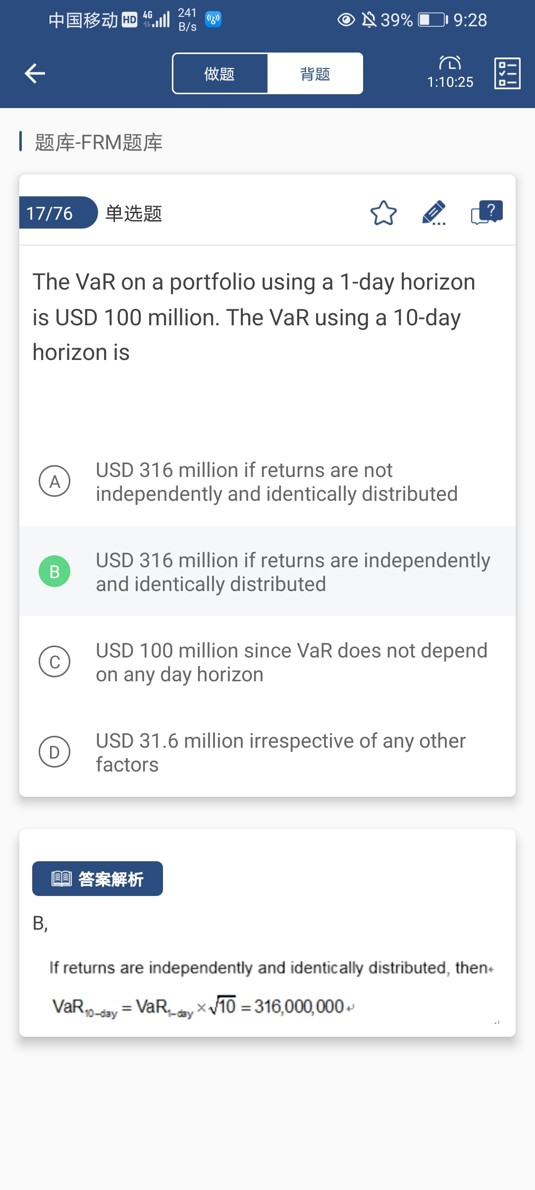Tap the 题库-FRM题库 heading

(98, 142)
